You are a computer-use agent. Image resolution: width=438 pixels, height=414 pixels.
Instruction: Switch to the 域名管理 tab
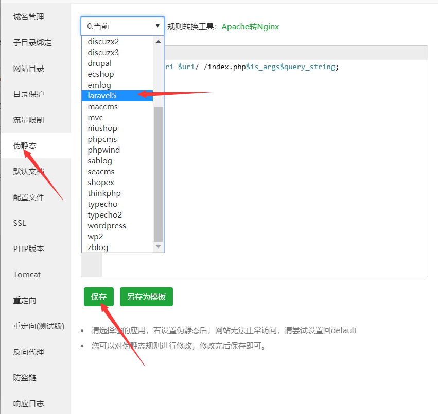point(29,17)
